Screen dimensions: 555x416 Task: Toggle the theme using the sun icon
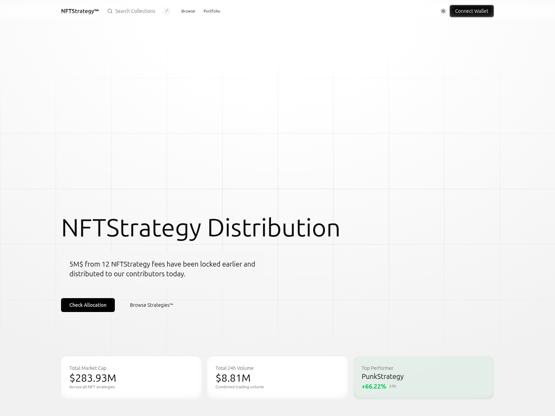coord(443,11)
